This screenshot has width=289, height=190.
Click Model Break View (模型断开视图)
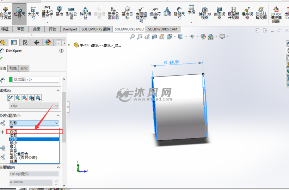coord(233,13)
